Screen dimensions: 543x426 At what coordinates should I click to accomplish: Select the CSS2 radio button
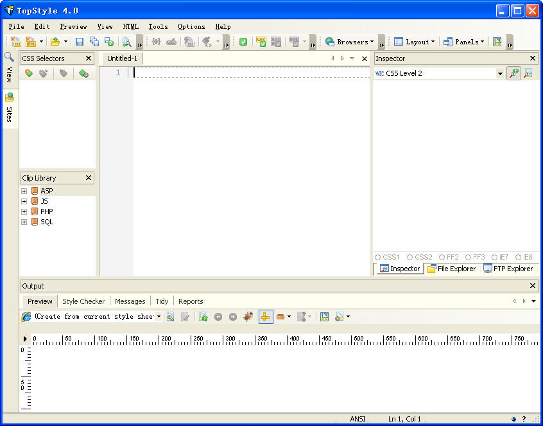410,257
